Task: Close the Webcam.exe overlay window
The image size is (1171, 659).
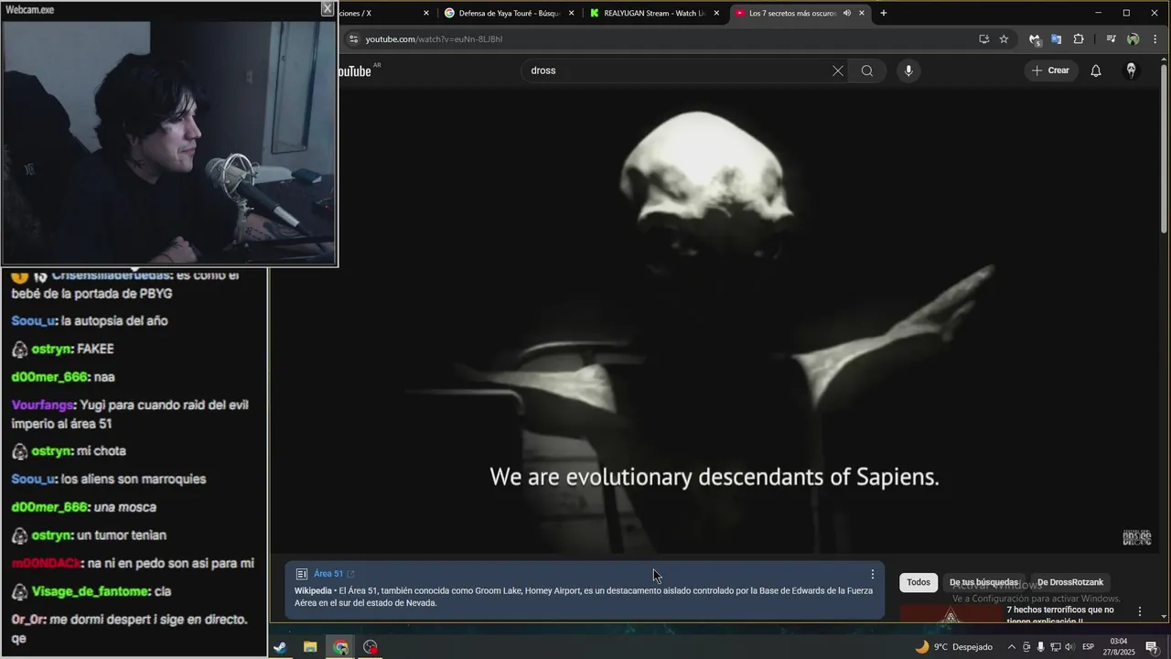Action: [327, 9]
